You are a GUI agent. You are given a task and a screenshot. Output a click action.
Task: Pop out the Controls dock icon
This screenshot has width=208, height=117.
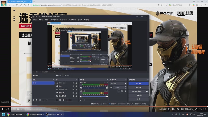tap(148, 80)
